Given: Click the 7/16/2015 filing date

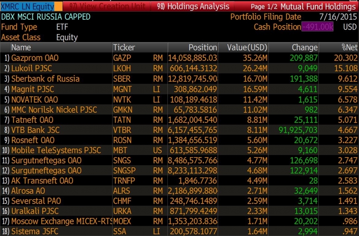Looking at the screenshot, I should pos(338,17).
